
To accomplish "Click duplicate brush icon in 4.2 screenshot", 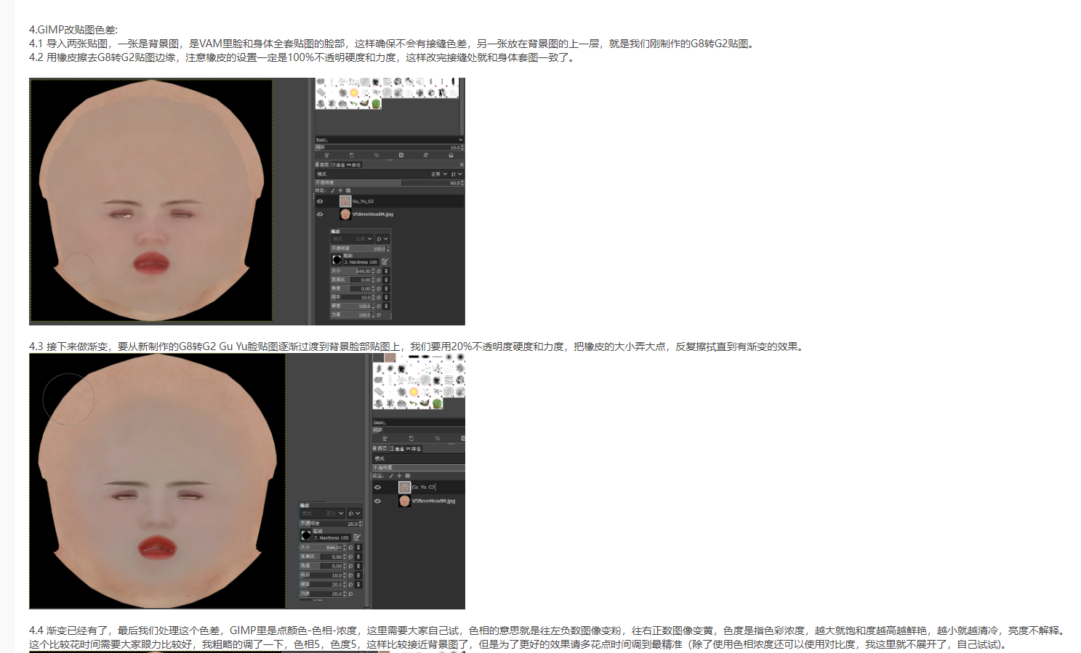I will tap(377, 155).
